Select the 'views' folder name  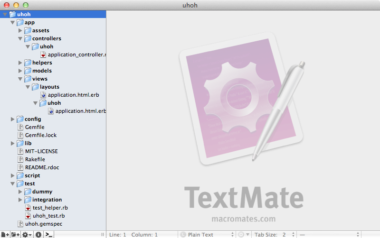coord(40,79)
